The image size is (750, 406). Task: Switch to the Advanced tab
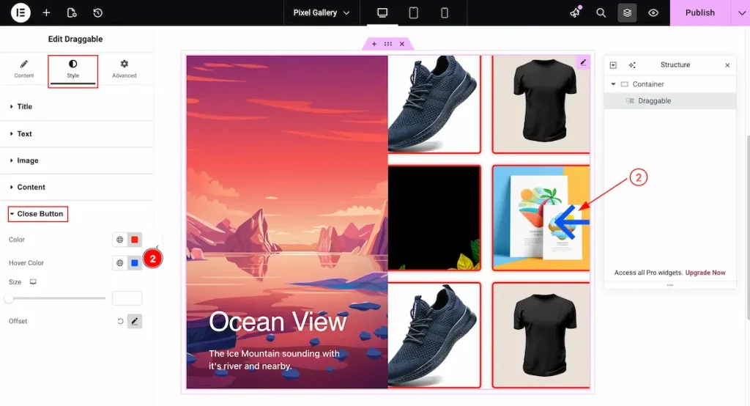124,70
